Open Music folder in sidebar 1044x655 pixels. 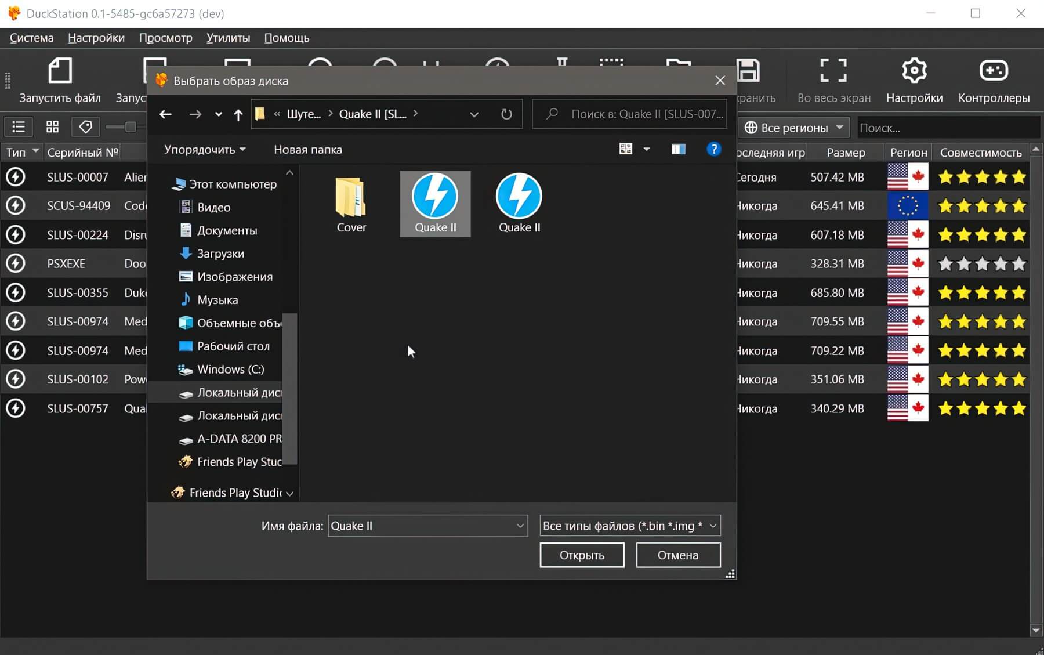point(209,300)
